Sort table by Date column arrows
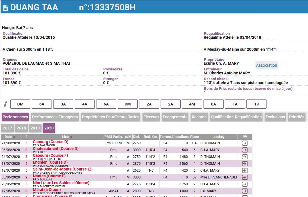Screen dimensions: 308x197 (x=14, y=137)
